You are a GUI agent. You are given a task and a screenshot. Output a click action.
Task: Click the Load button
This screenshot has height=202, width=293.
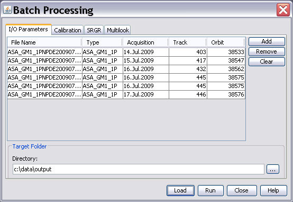tap(180, 190)
